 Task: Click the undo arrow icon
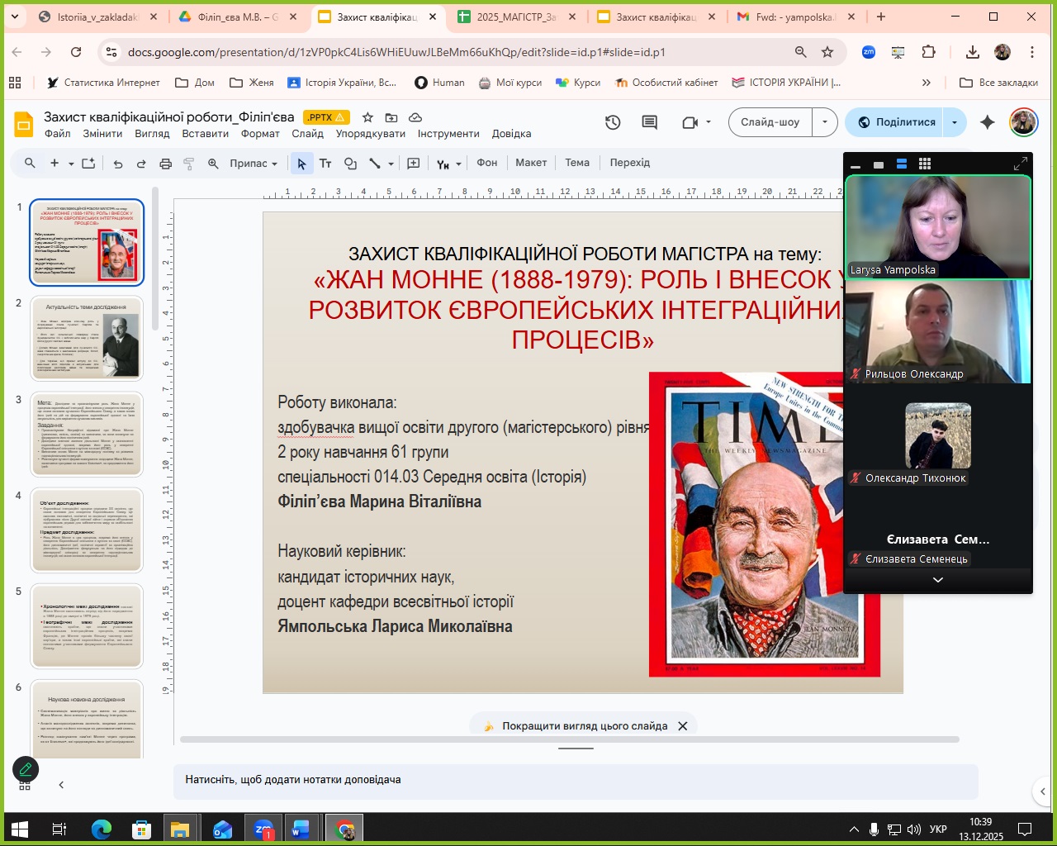pos(118,164)
